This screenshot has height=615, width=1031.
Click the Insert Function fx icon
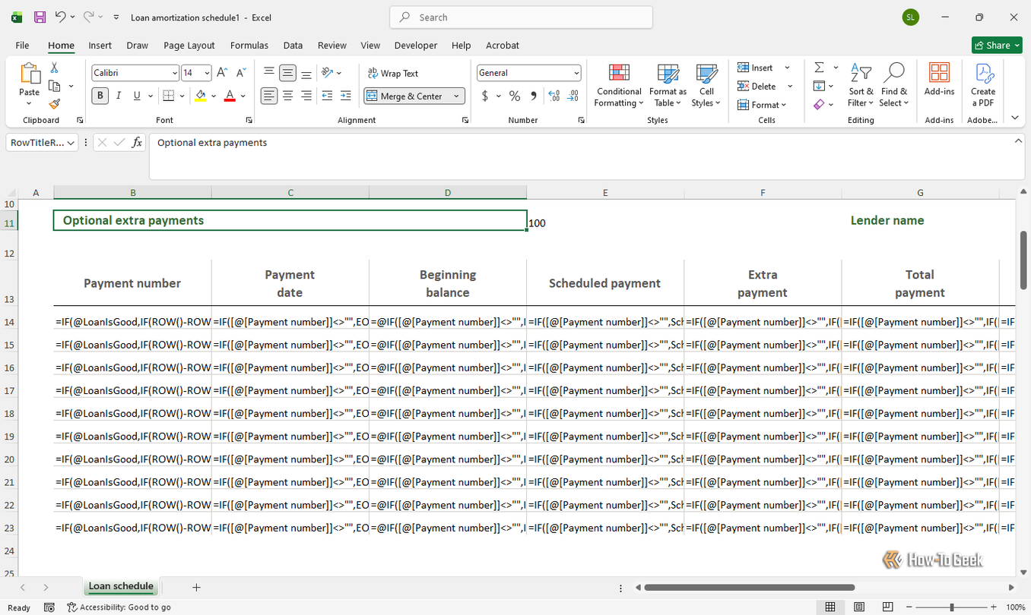[137, 143]
